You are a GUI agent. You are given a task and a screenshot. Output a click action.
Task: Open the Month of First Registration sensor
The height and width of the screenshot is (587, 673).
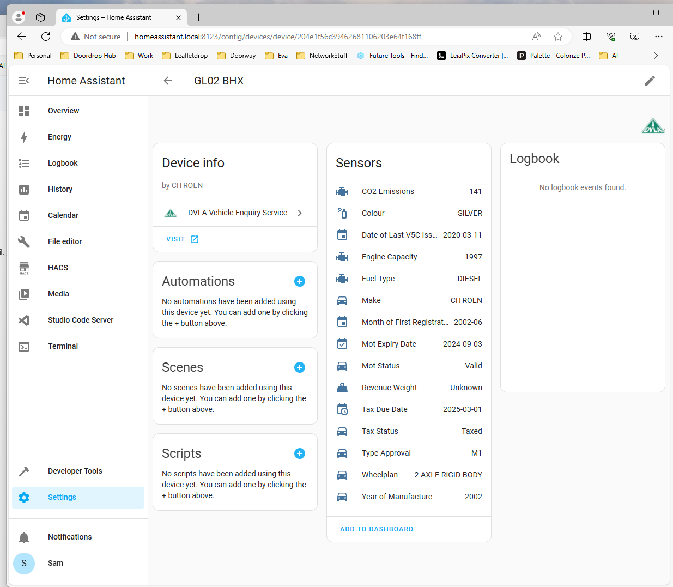pyautogui.click(x=409, y=322)
